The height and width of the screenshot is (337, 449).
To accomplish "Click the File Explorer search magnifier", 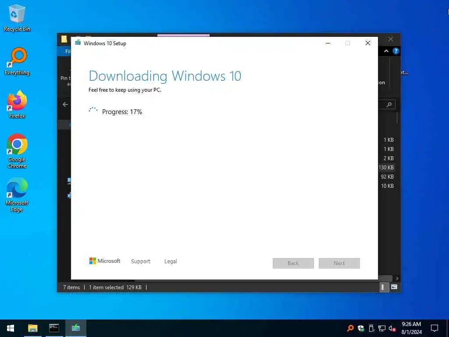I will (389, 104).
